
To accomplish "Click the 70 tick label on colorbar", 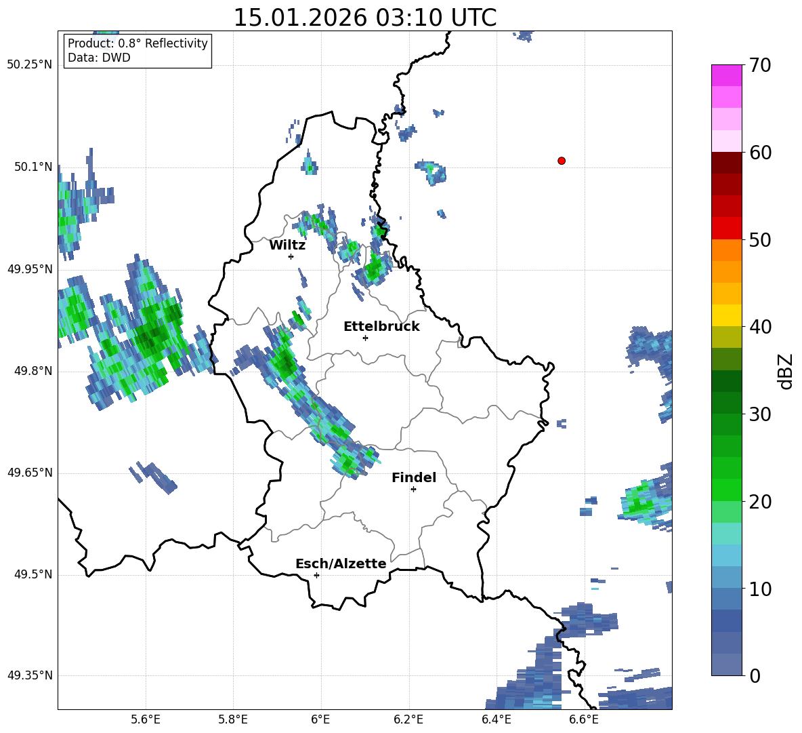I will tap(759, 66).
